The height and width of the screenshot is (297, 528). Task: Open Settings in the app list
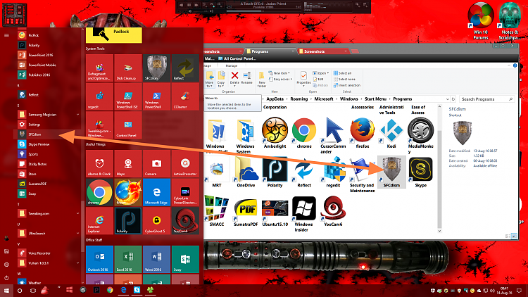click(x=49, y=125)
